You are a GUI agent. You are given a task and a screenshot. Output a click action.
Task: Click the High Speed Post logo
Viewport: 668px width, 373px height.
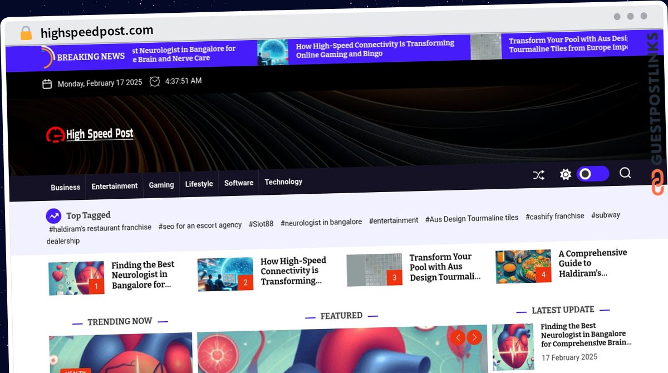click(x=90, y=134)
